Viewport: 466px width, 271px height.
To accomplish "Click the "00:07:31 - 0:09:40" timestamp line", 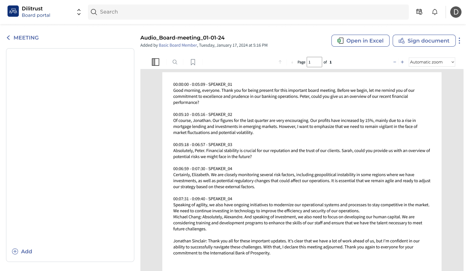I will tap(203, 199).
